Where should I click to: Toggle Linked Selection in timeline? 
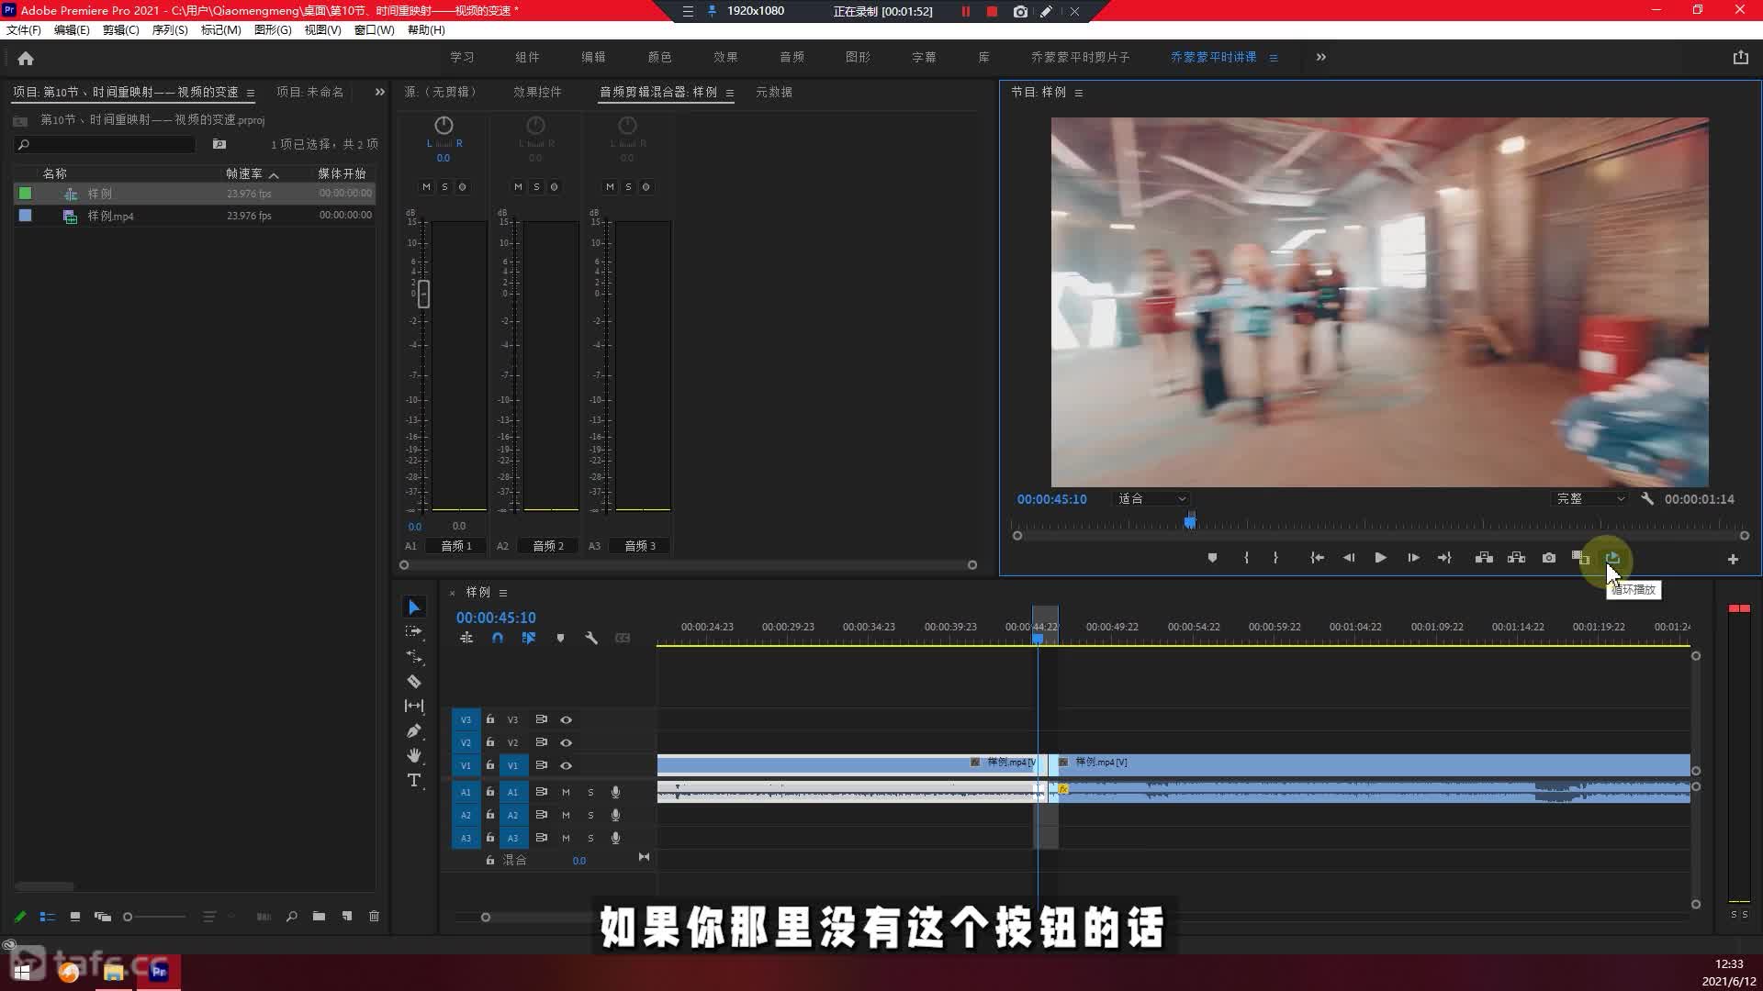click(x=529, y=638)
